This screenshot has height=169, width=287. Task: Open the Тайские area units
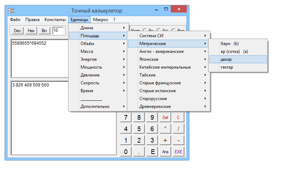click(x=168, y=75)
